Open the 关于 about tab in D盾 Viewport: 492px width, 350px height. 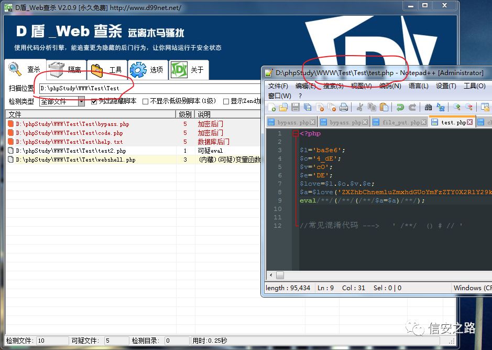pos(189,69)
